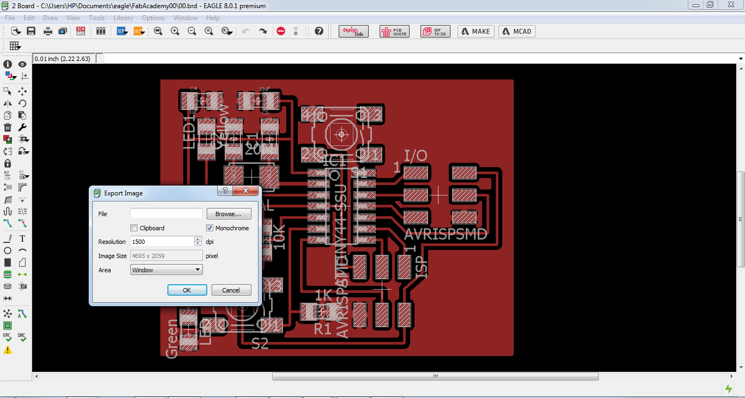Select the Mark origin tool

point(24,77)
